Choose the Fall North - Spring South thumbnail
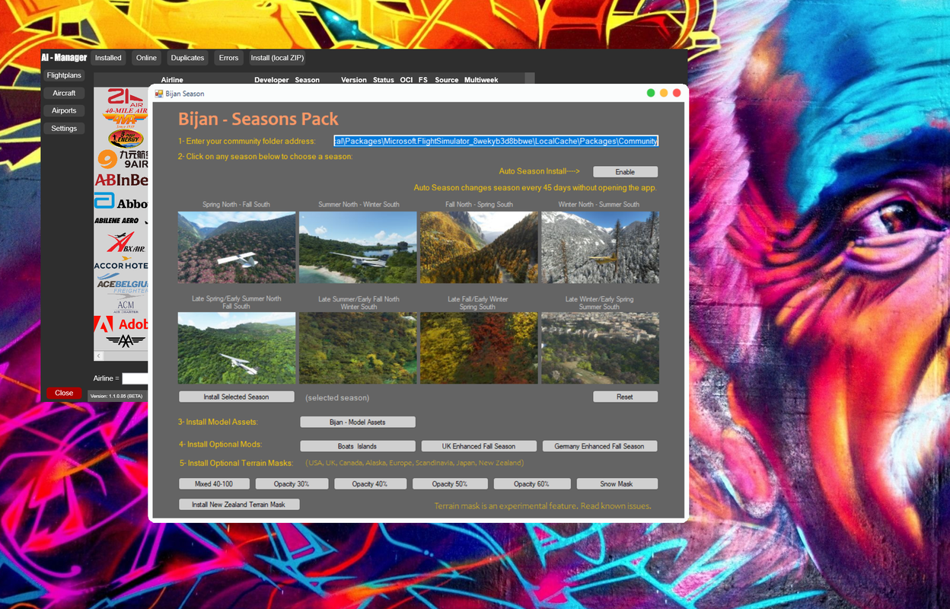950x609 pixels. (x=479, y=247)
